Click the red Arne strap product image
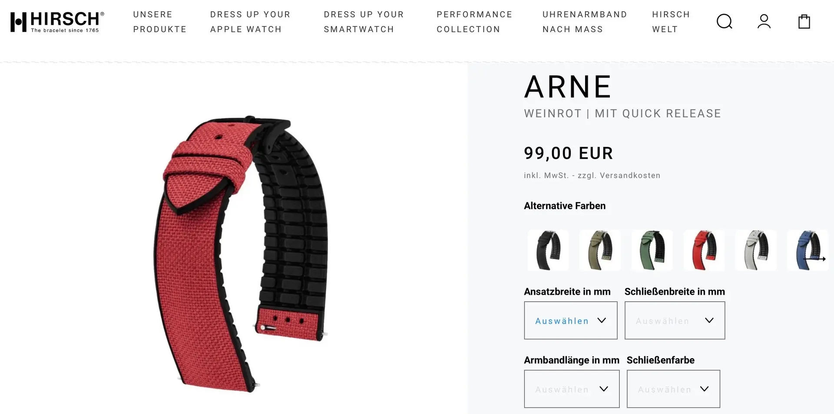The height and width of the screenshot is (414, 834). coord(240,254)
